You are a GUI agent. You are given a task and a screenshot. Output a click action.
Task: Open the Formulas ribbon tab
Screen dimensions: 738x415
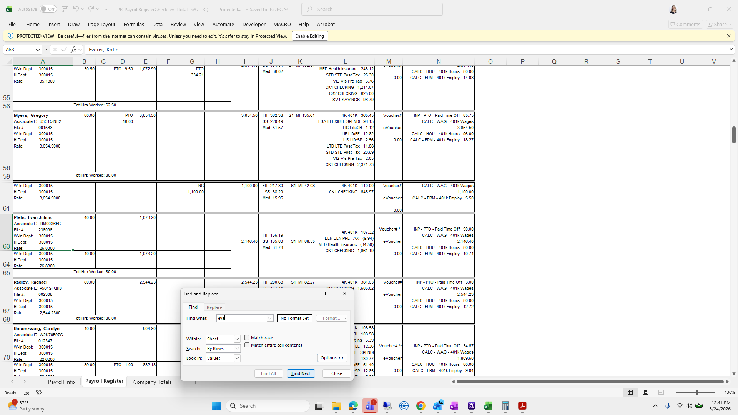point(134,24)
